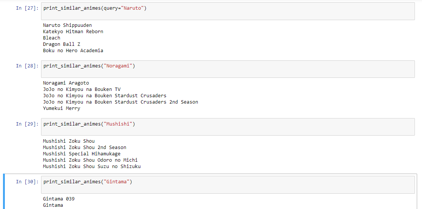Click the Mushishi Special Hihamukage output line

coord(82,153)
